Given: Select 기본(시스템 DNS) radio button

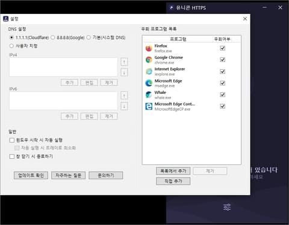Looking at the screenshot, I should point(89,37).
